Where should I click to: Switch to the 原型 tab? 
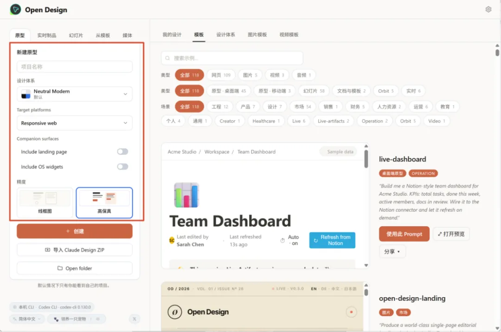tap(20, 35)
